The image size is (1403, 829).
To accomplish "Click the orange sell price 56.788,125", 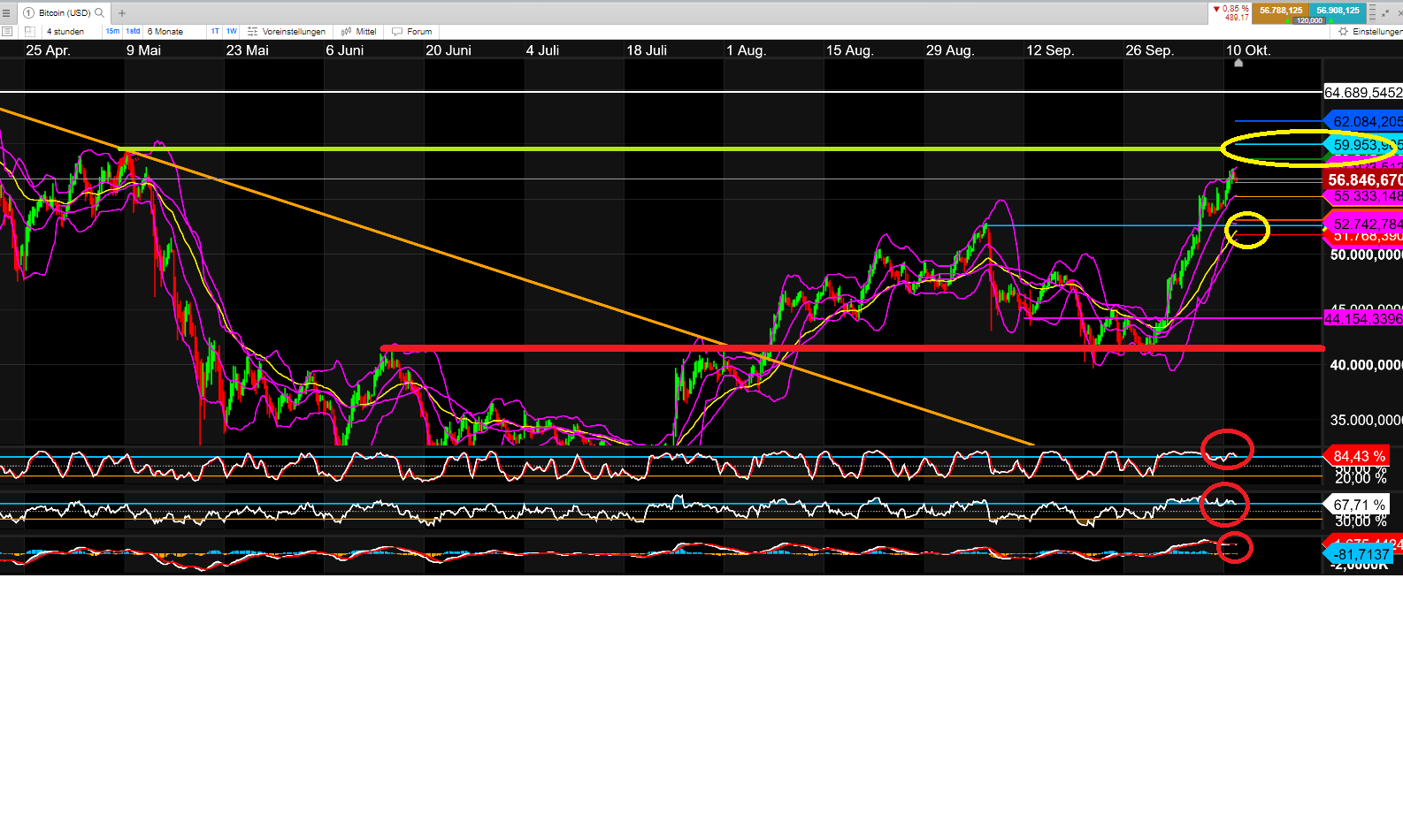I will [x=1280, y=11].
